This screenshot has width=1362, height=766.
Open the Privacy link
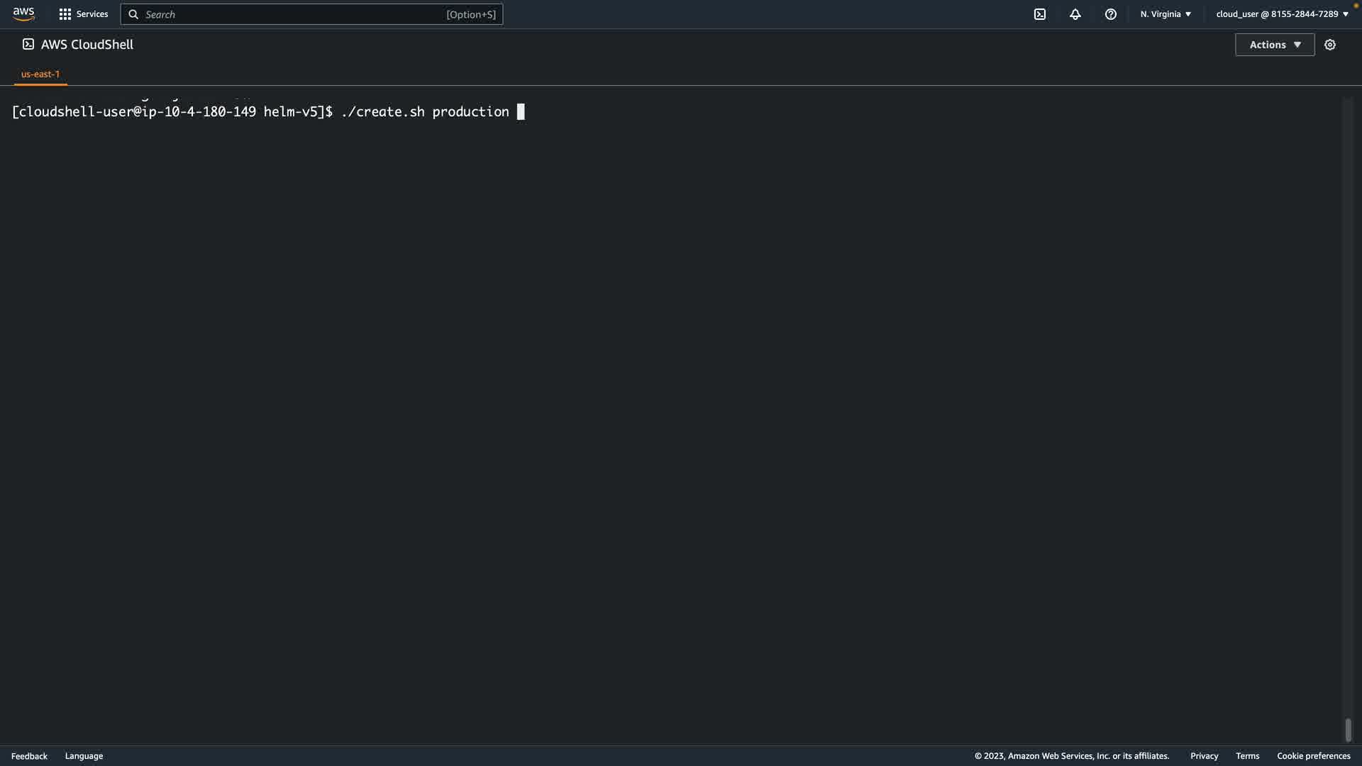click(x=1204, y=756)
